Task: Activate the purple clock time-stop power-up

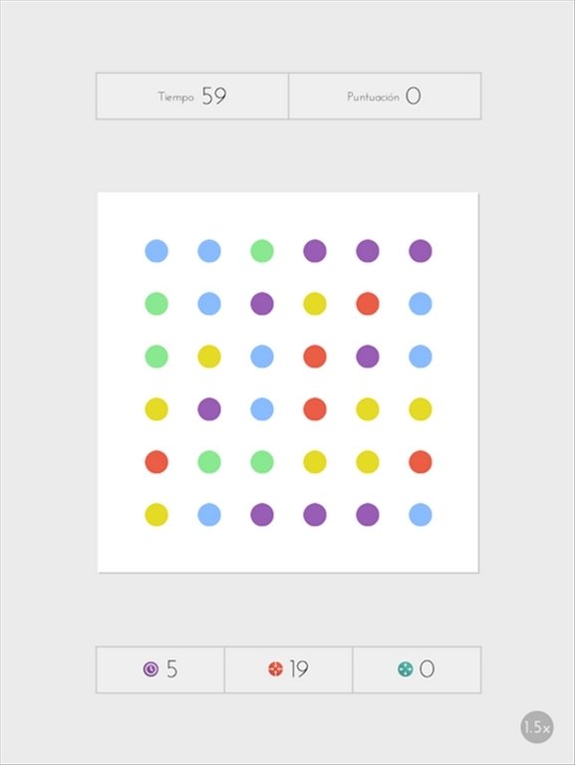Action: coord(160,669)
